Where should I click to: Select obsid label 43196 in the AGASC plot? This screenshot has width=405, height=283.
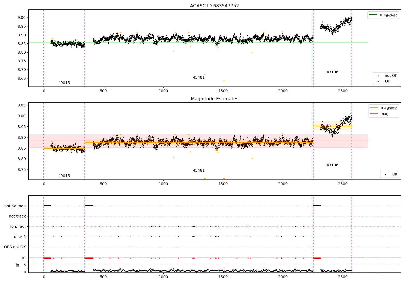point(332,72)
